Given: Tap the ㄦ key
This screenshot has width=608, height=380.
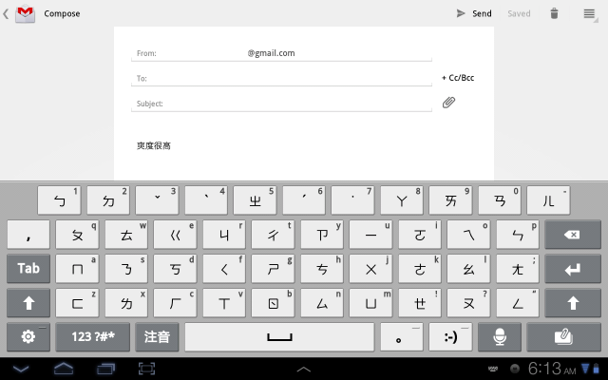Looking at the screenshot, I should pos(548,200).
